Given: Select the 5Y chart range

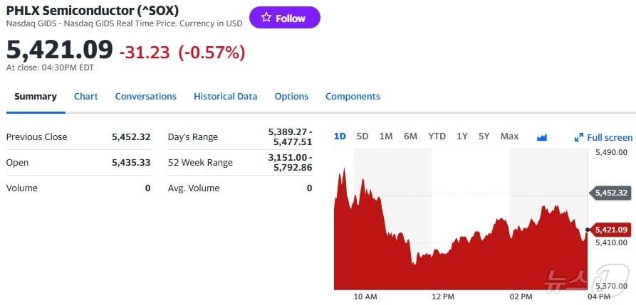Looking at the screenshot, I should tap(484, 136).
